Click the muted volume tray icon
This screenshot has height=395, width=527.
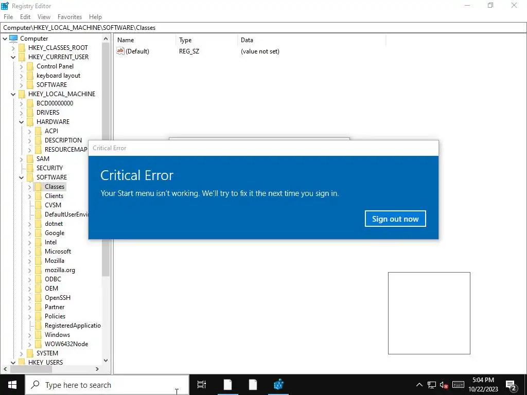444,385
